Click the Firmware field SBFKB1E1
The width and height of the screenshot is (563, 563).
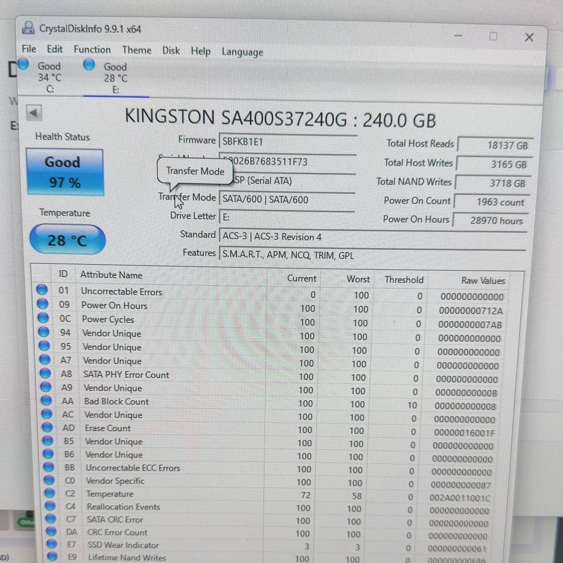(x=288, y=141)
